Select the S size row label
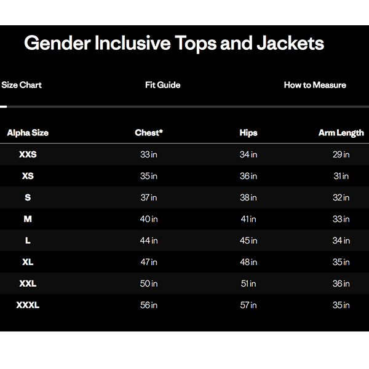This screenshot has height=369, width=369. [x=28, y=197]
